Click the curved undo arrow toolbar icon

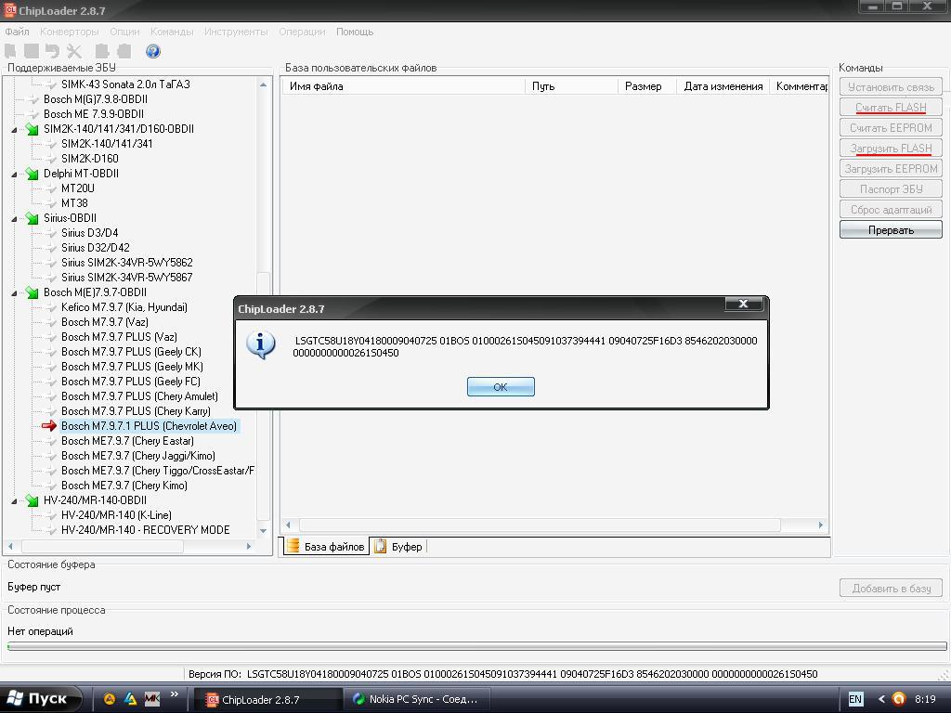point(52,52)
